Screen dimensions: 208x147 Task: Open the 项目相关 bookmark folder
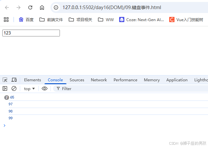tap(80, 20)
